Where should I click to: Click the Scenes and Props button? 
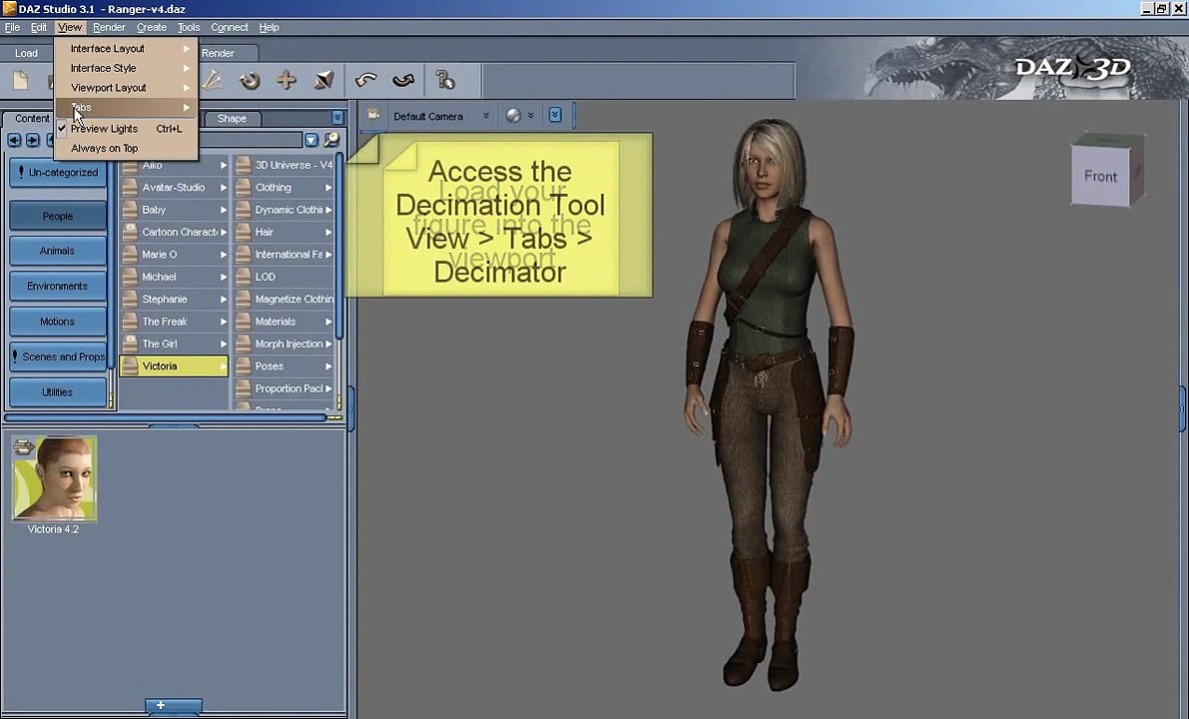point(58,357)
